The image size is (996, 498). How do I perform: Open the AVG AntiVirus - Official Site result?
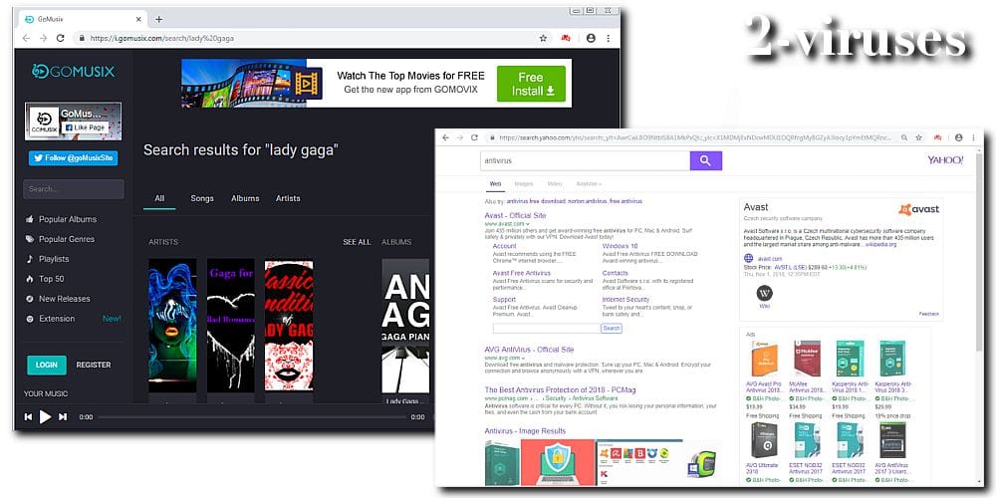(x=529, y=350)
